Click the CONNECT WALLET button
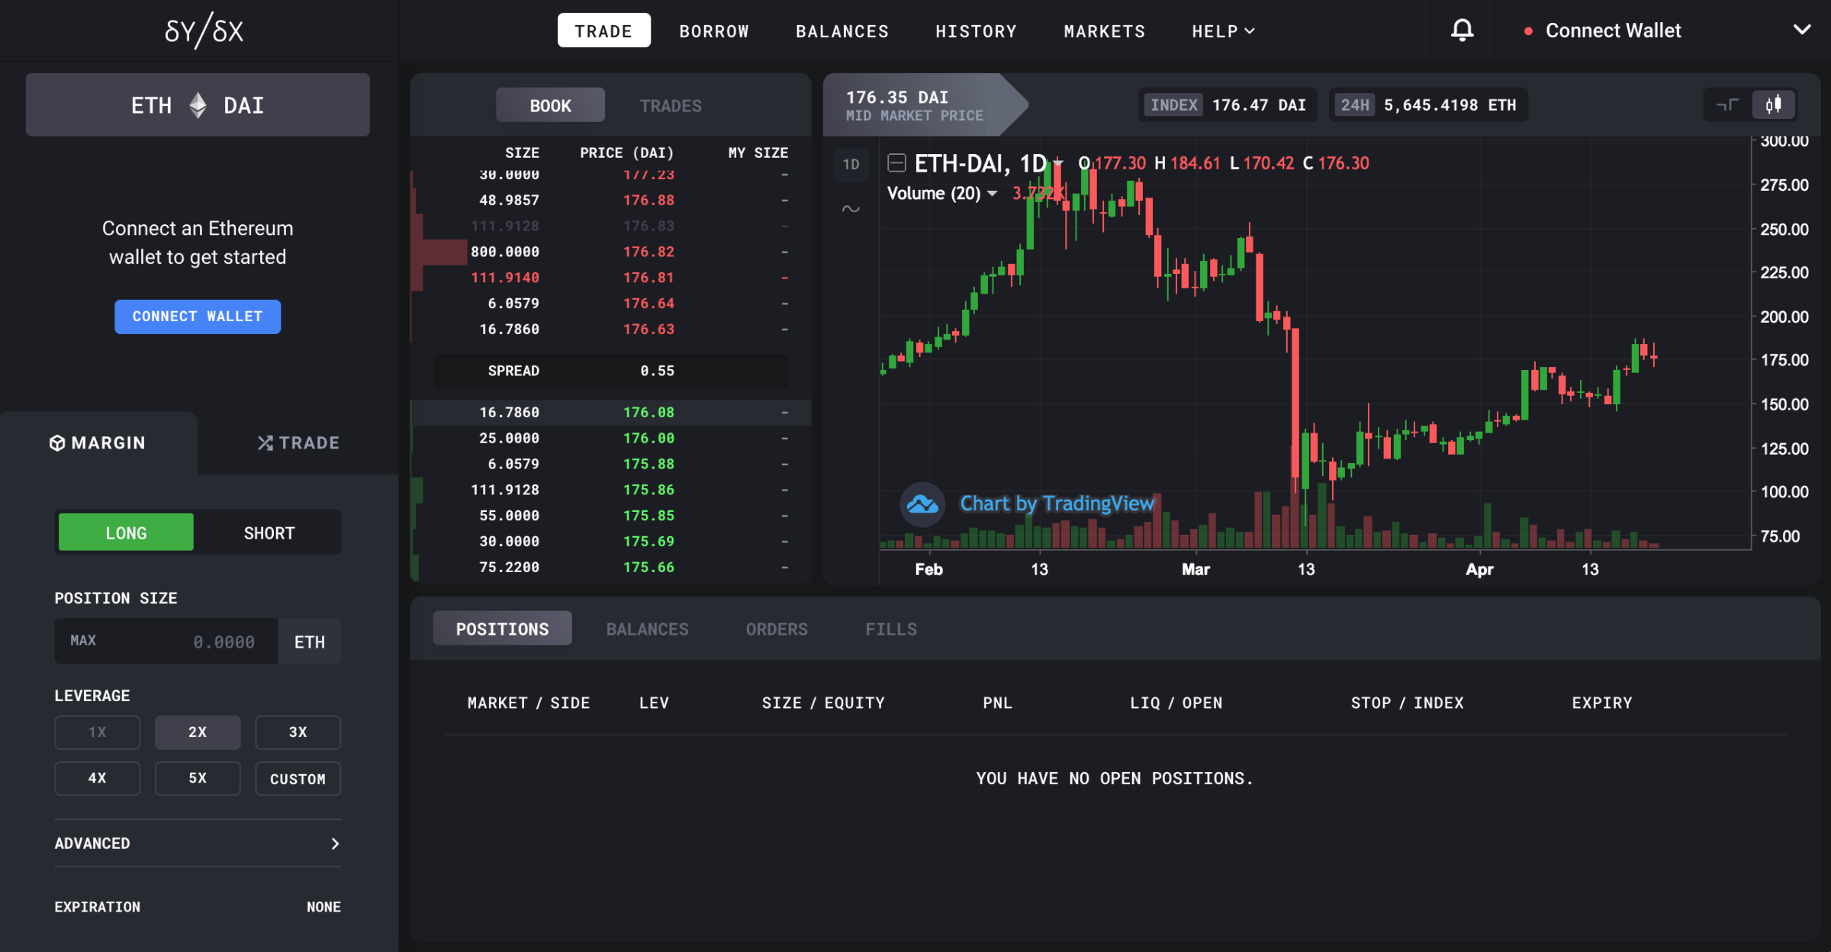 pyautogui.click(x=197, y=317)
